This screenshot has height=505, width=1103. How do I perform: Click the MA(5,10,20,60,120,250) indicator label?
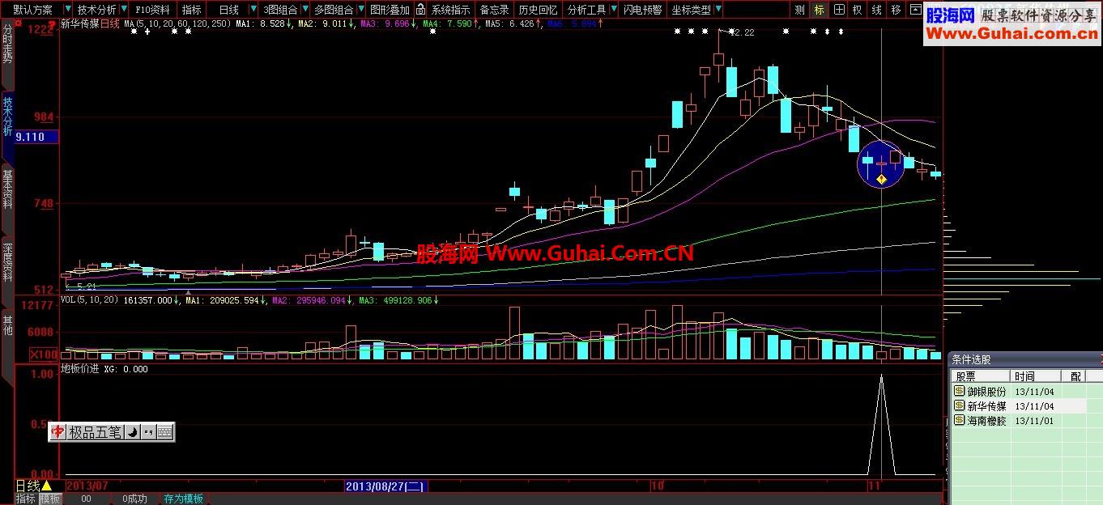(177, 23)
